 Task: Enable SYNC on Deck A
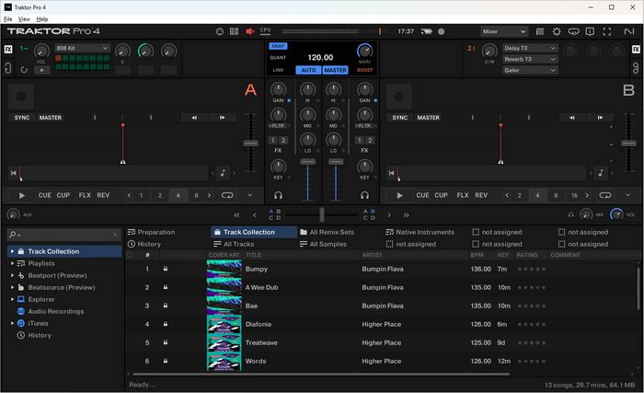pos(21,118)
